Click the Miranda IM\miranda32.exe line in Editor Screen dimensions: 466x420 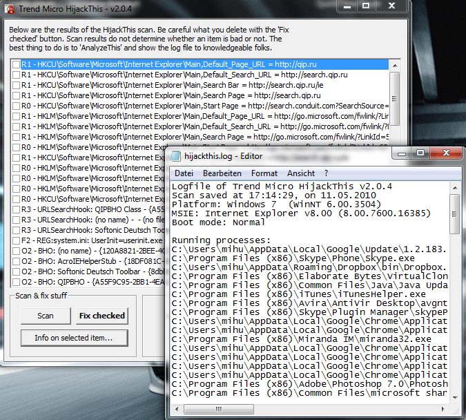(x=302, y=339)
